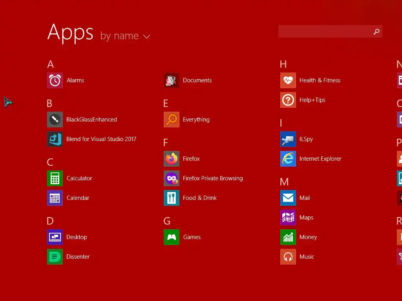Image resolution: width=402 pixels, height=301 pixels.
Task: Select the letter C group header
Action: tap(50, 162)
